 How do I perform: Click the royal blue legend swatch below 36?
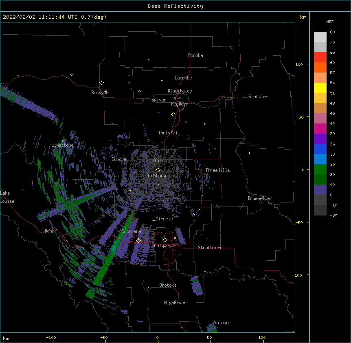click(320, 149)
